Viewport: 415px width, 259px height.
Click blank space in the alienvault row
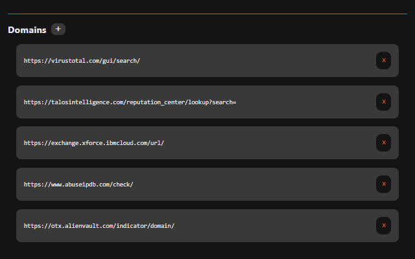click(x=272, y=226)
